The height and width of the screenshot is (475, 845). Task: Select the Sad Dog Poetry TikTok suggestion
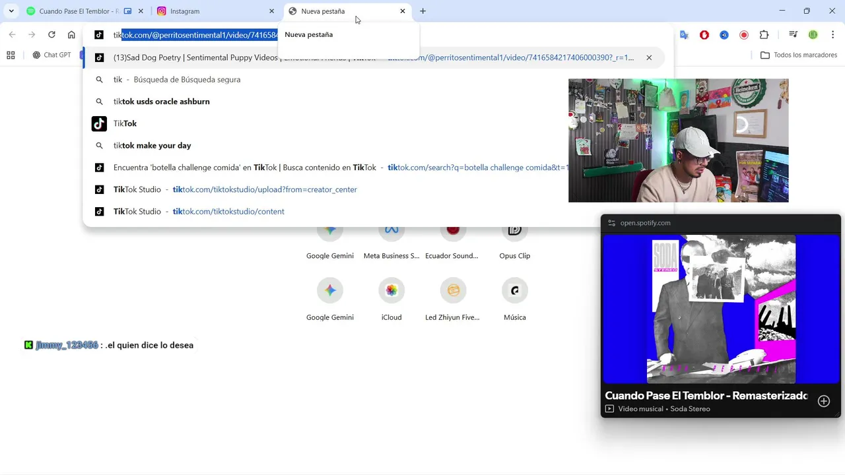[374, 57]
